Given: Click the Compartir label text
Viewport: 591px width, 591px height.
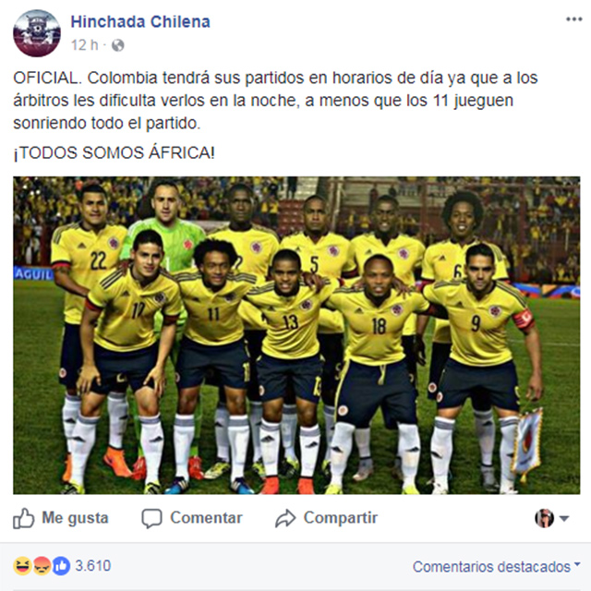Looking at the screenshot, I should click(341, 518).
